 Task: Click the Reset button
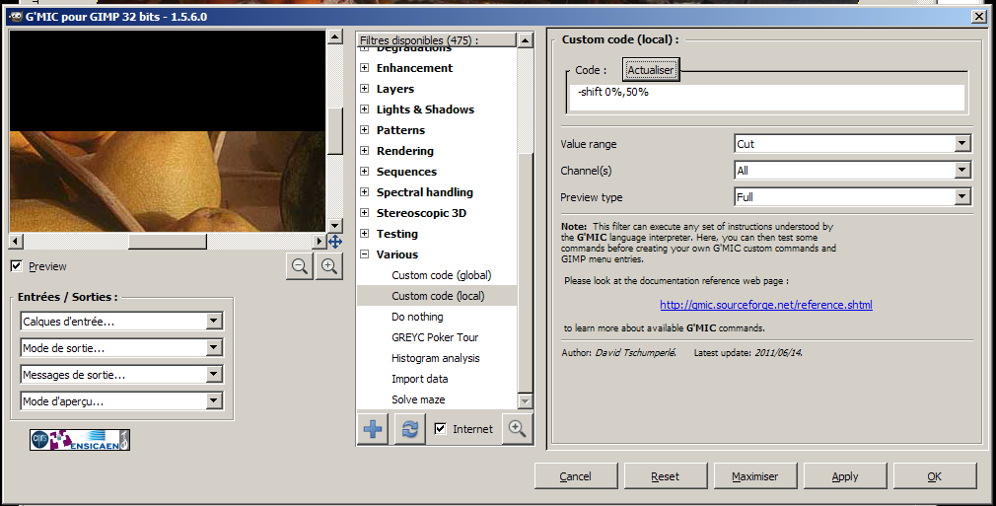[x=665, y=476]
